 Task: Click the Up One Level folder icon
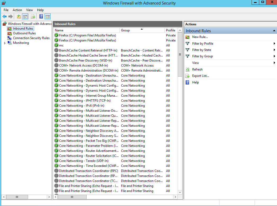(x=19, y=17)
